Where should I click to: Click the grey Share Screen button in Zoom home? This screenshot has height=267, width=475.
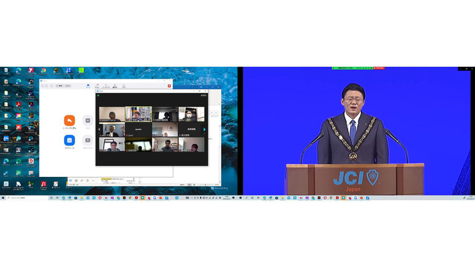88,140
